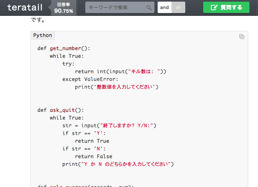Screen dimensions: 258x187
Task: Open the teratail logo home link
Action: (x=25, y=8)
